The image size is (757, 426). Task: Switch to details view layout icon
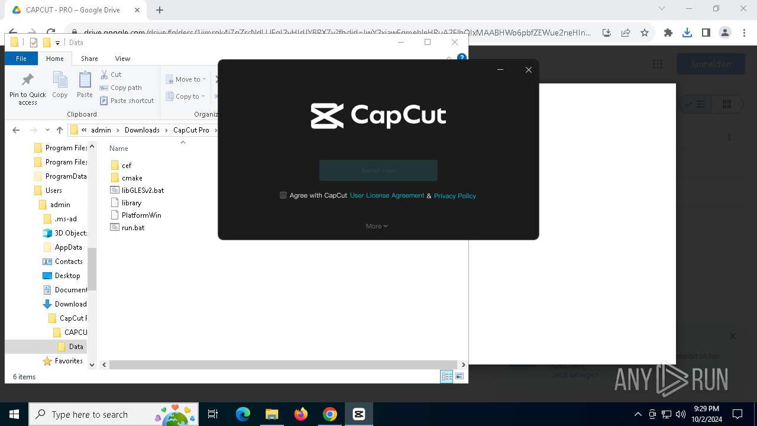[447, 377]
